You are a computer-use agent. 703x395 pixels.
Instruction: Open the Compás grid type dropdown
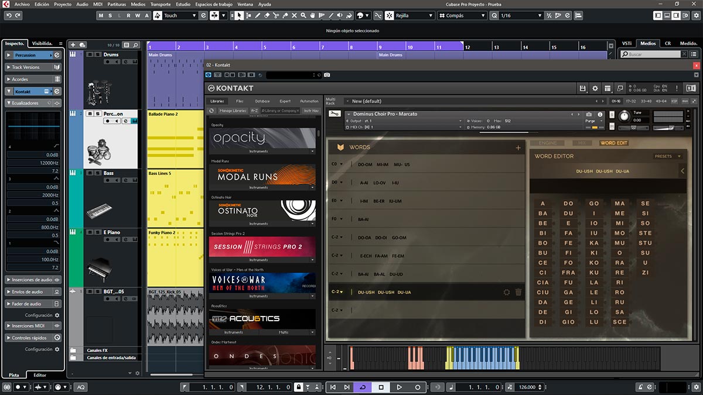point(462,15)
